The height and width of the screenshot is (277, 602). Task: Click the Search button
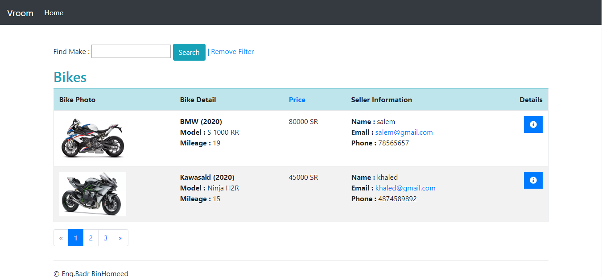click(x=189, y=52)
